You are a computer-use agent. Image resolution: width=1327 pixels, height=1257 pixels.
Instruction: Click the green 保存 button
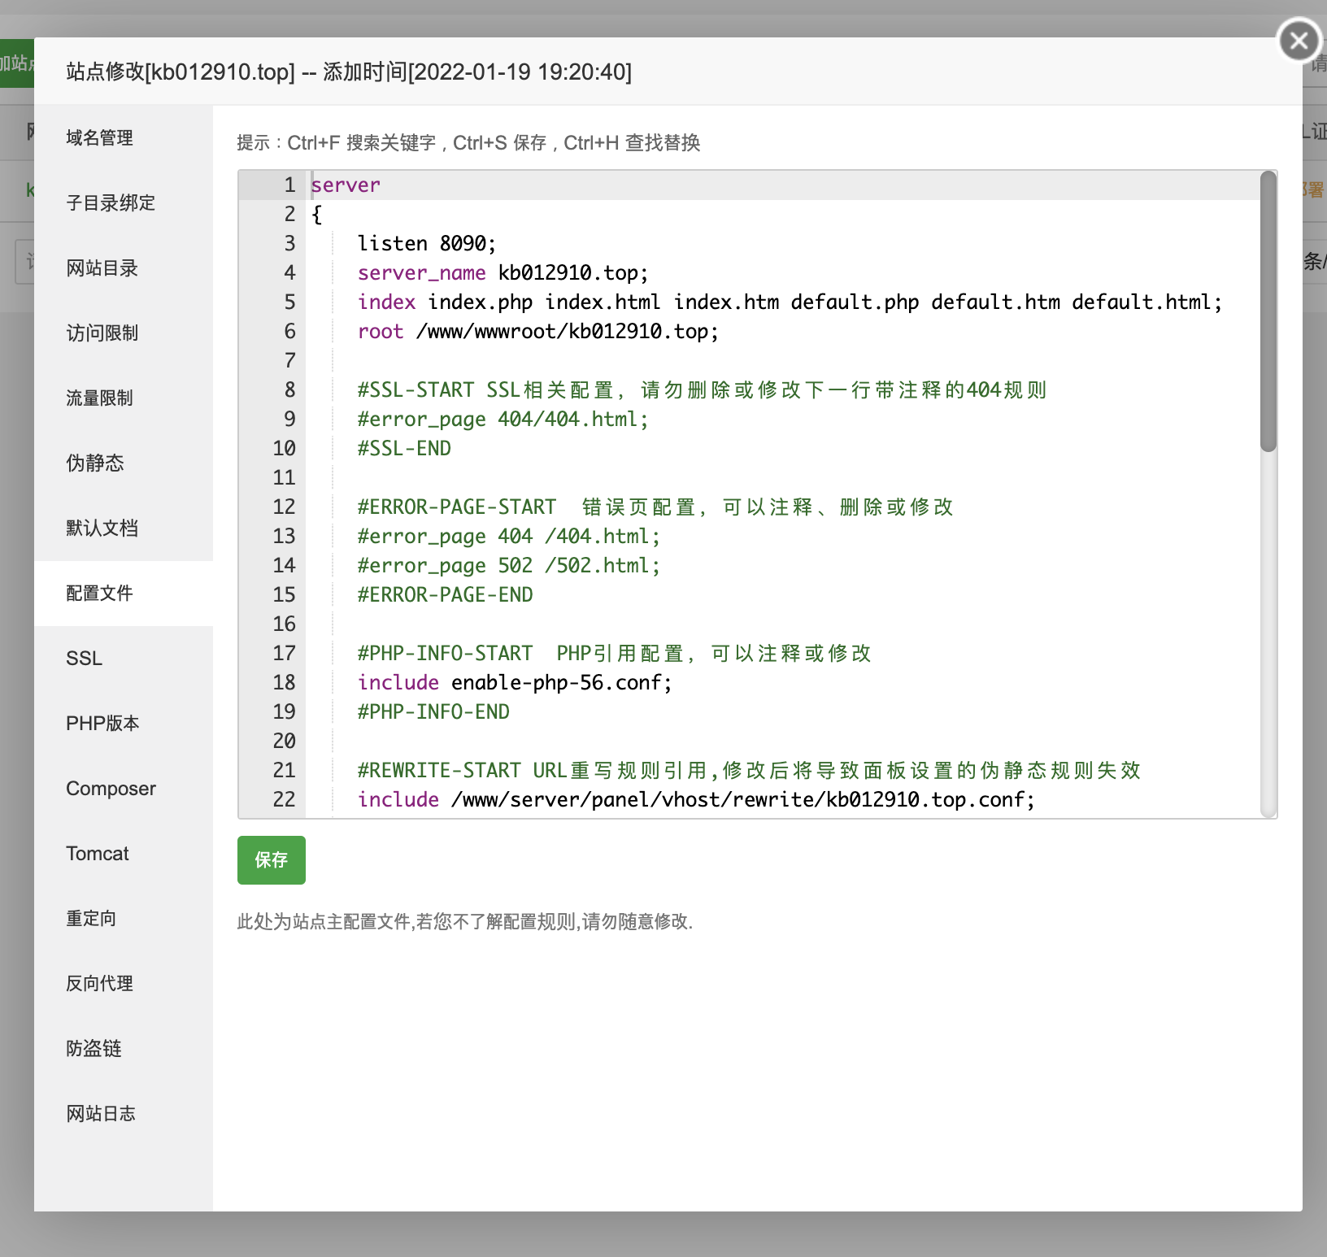click(272, 860)
